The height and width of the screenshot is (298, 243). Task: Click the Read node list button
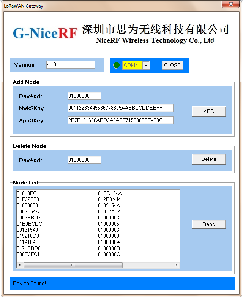pos(209,224)
